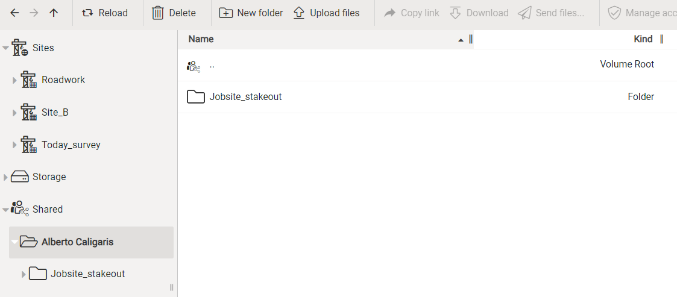Sort by the Kind column header

pyautogui.click(x=643, y=39)
